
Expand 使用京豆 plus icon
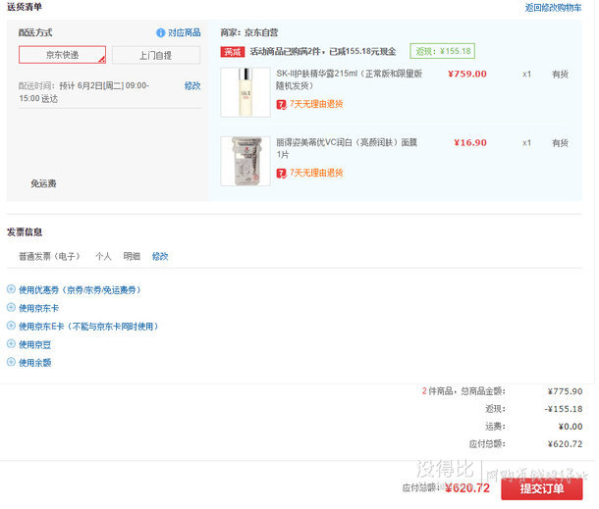point(11,344)
